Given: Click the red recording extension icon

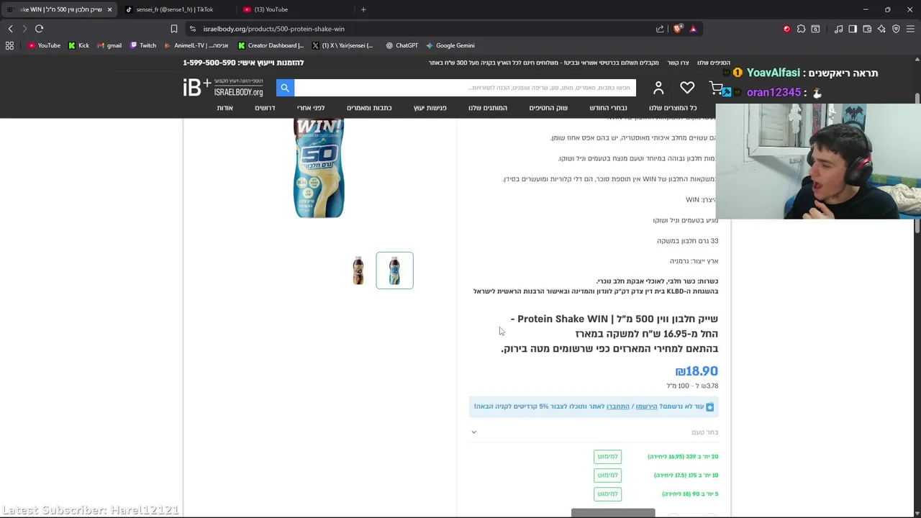Looking at the screenshot, I should [x=786, y=29].
